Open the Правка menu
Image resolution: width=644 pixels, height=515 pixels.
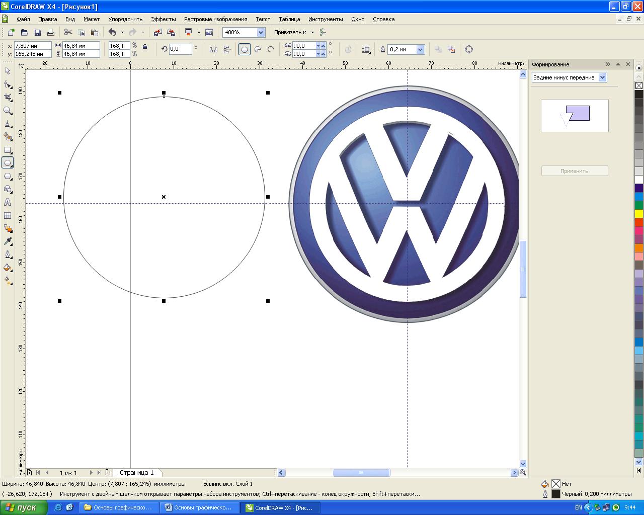47,19
